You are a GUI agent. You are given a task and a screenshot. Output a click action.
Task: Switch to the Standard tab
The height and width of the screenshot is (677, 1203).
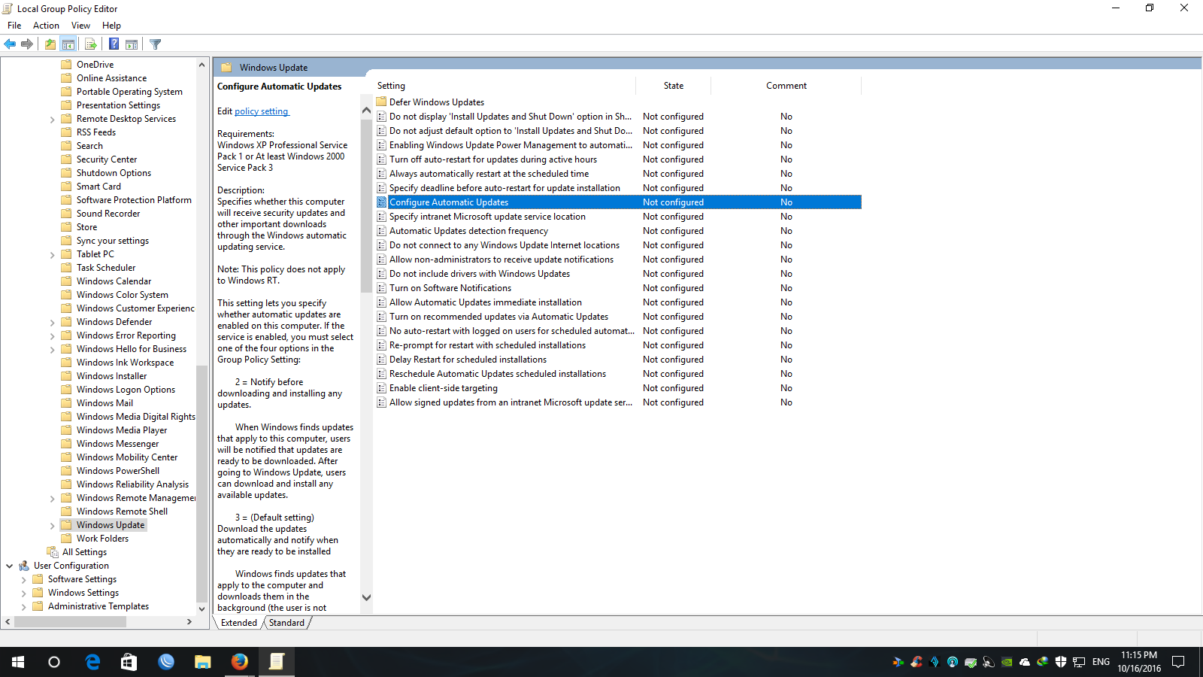pos(286,623)
